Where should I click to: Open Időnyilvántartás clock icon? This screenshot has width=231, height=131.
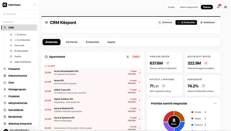pos(5,103)
